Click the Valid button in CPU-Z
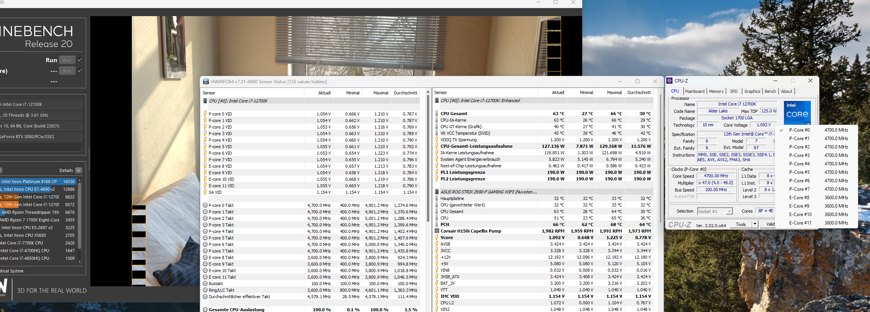870x312 pixels. (x=767, y=225)
